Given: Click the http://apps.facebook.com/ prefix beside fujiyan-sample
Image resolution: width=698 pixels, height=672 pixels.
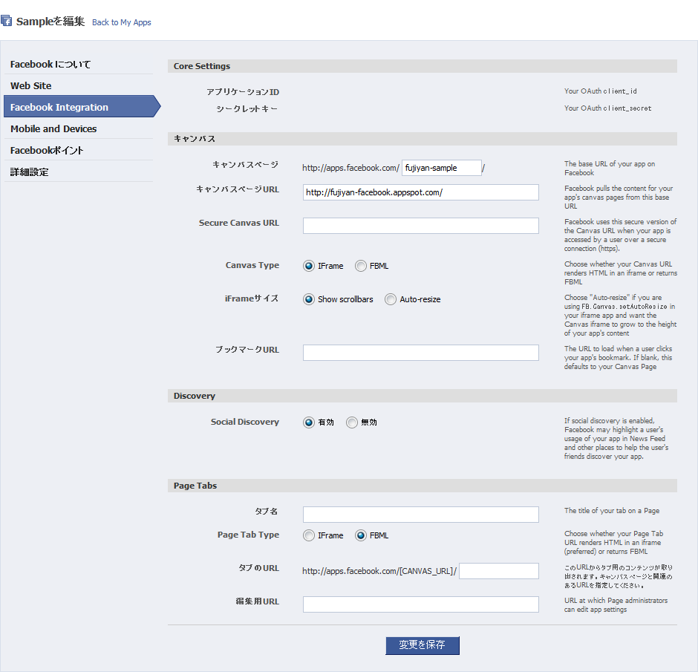Looking at the screenshot, I should [x=350, y=168].
